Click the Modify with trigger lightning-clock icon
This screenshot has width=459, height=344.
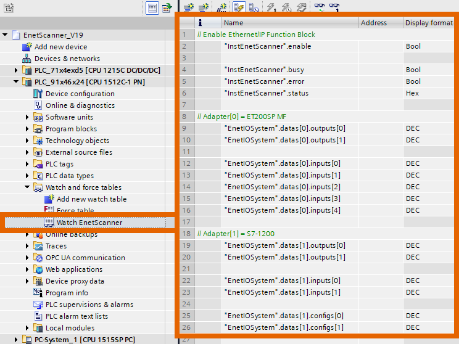coord(286,7)
